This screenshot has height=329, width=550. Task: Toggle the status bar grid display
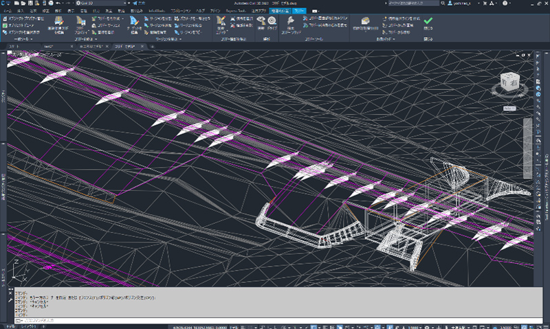coord(243,327)
